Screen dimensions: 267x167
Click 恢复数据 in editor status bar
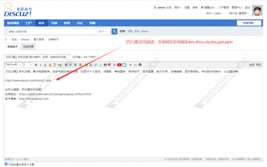197,159
